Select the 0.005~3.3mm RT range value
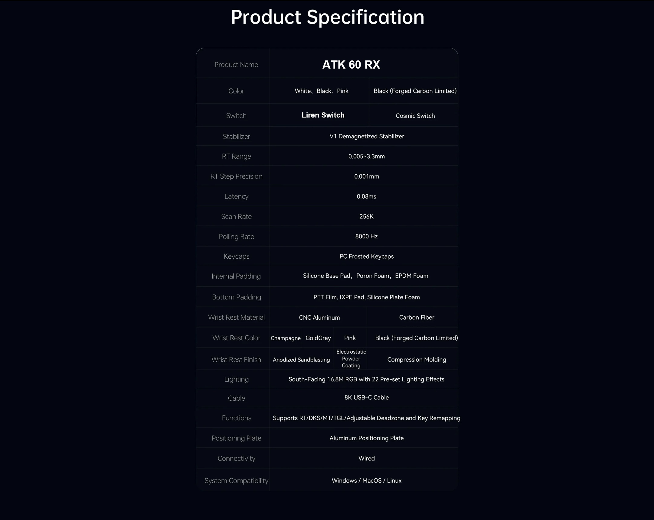This screenshot has height=520, width=654. pyautogui.click(x=366, y=157)
